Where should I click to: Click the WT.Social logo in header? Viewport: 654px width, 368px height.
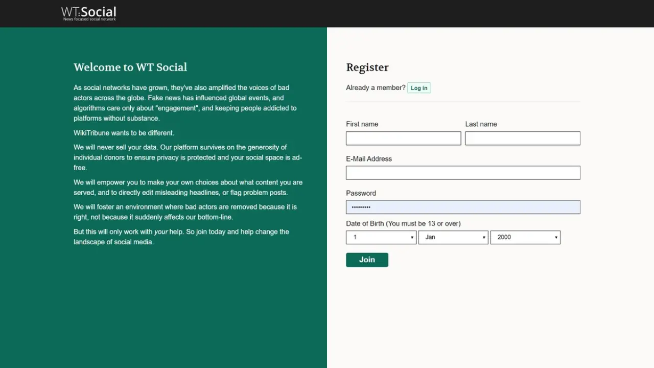click(89, 12)
